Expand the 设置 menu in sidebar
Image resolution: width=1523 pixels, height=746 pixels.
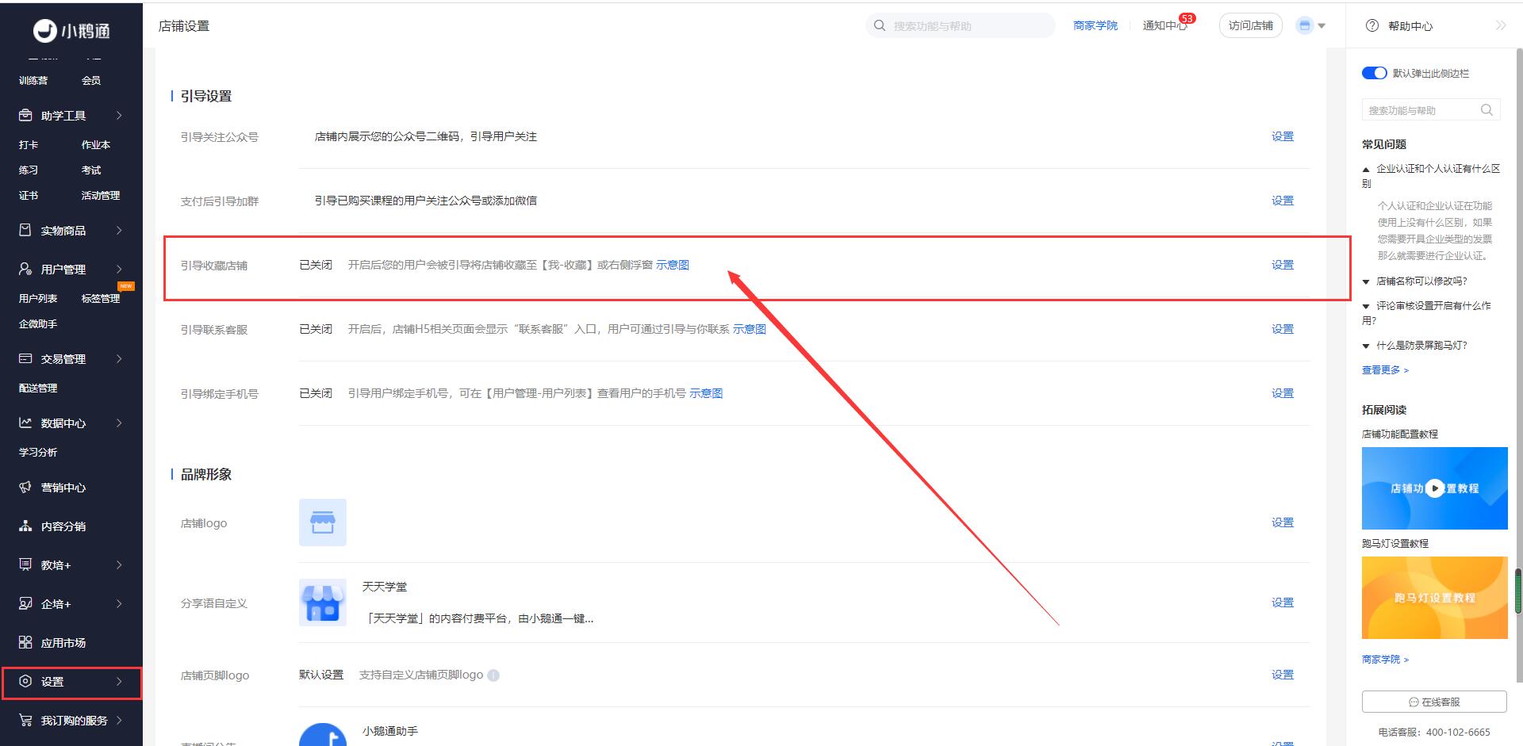71,682
